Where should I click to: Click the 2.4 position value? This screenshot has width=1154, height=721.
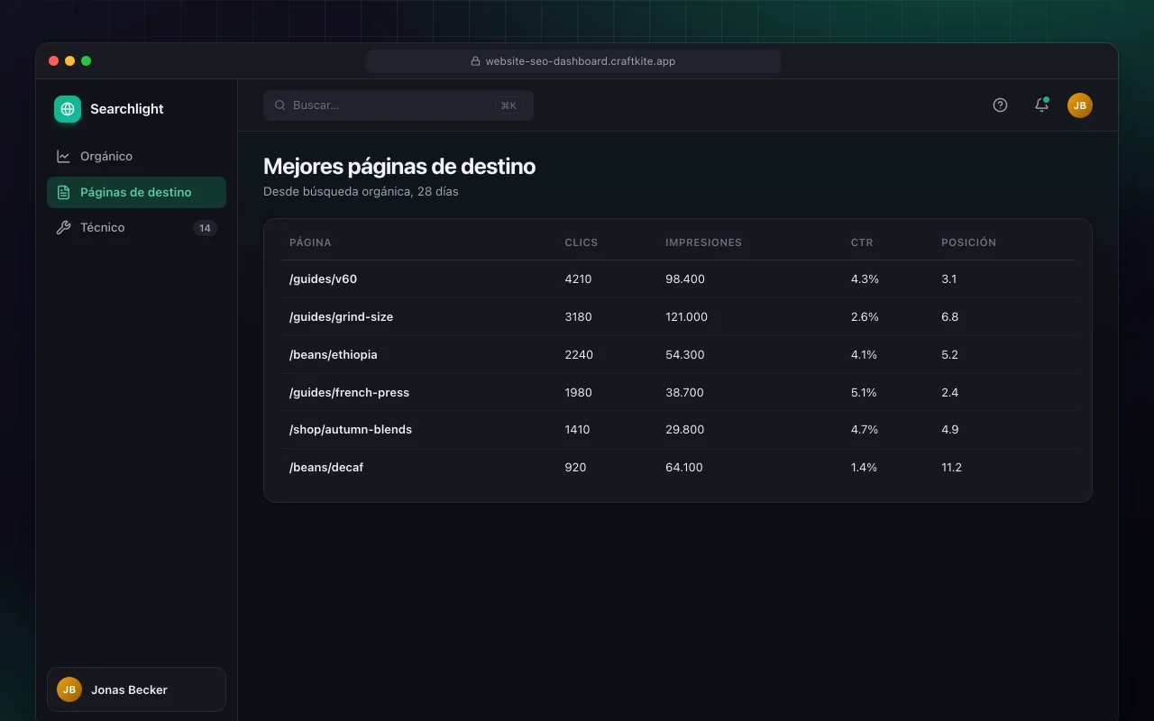[x=949, y=393]
